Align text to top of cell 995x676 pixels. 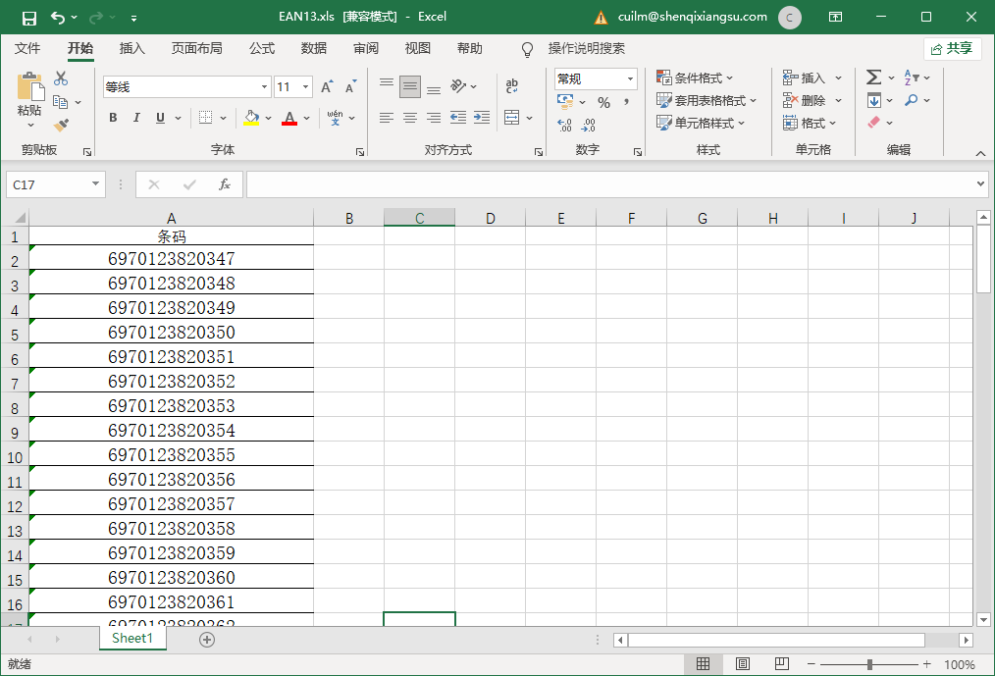(387, 83)
